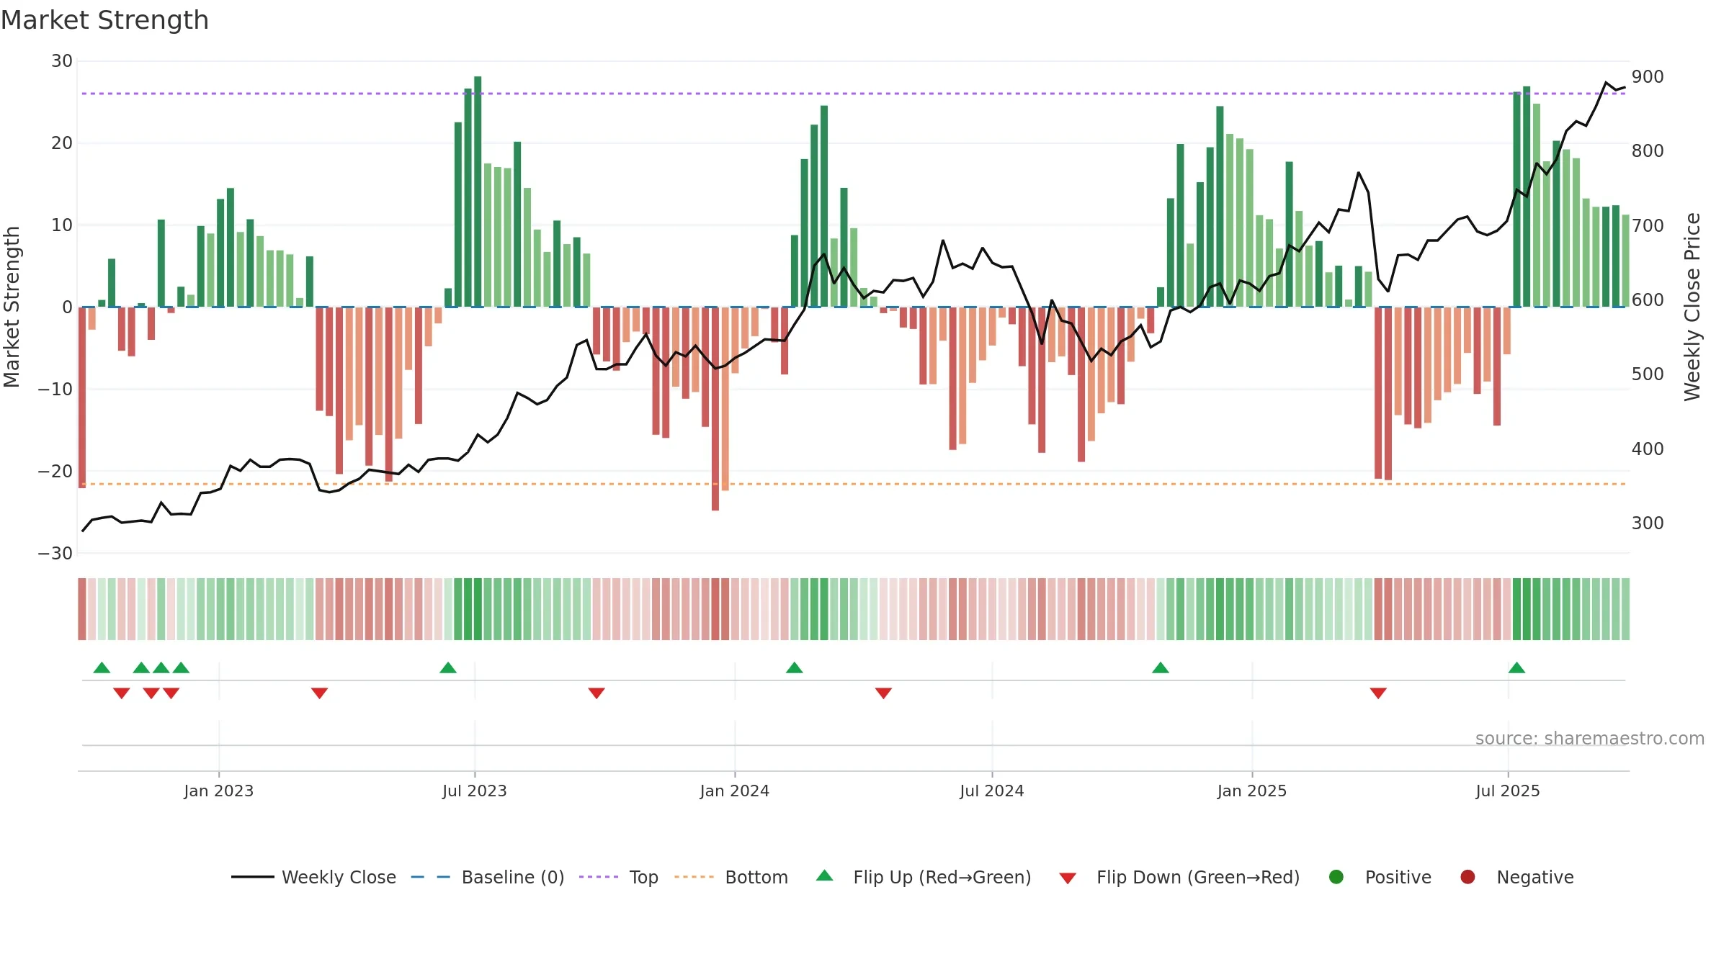1729x972 pixels.
Task: Click the 900 tick on right axis
Action: (1648, 77)
